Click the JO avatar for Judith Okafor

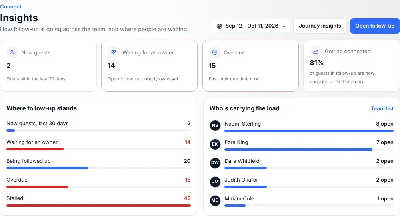point(215,182)
